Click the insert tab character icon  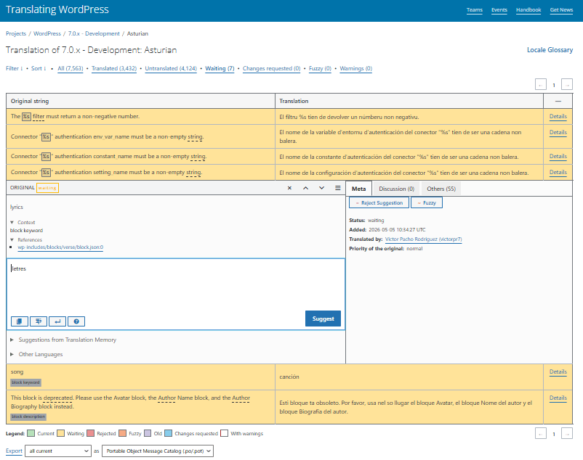point(39,321)
